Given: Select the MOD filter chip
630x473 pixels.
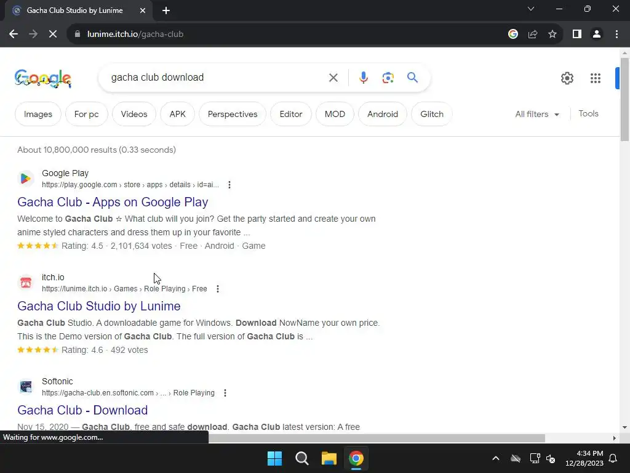Looking at the screenshot, I should tap(335, 114).
